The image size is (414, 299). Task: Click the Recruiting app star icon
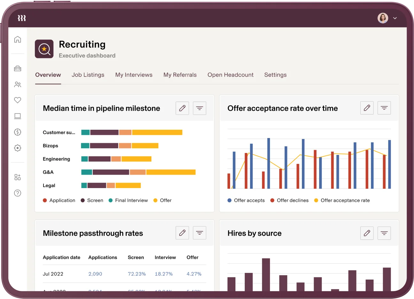[44, 49]
